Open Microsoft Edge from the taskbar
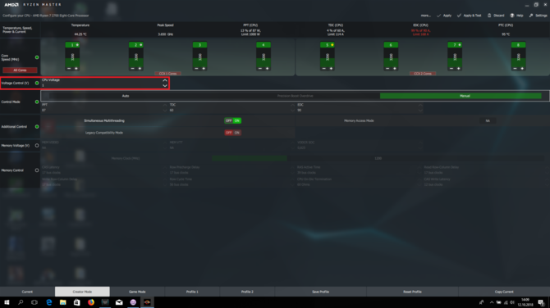Image resolution: width=550 pixels, height=308 pixels. pos(48,302)
